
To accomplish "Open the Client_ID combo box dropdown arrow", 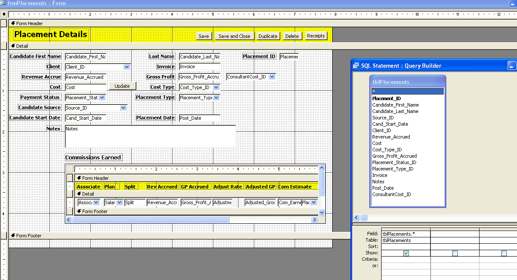I will click(126, 66).
